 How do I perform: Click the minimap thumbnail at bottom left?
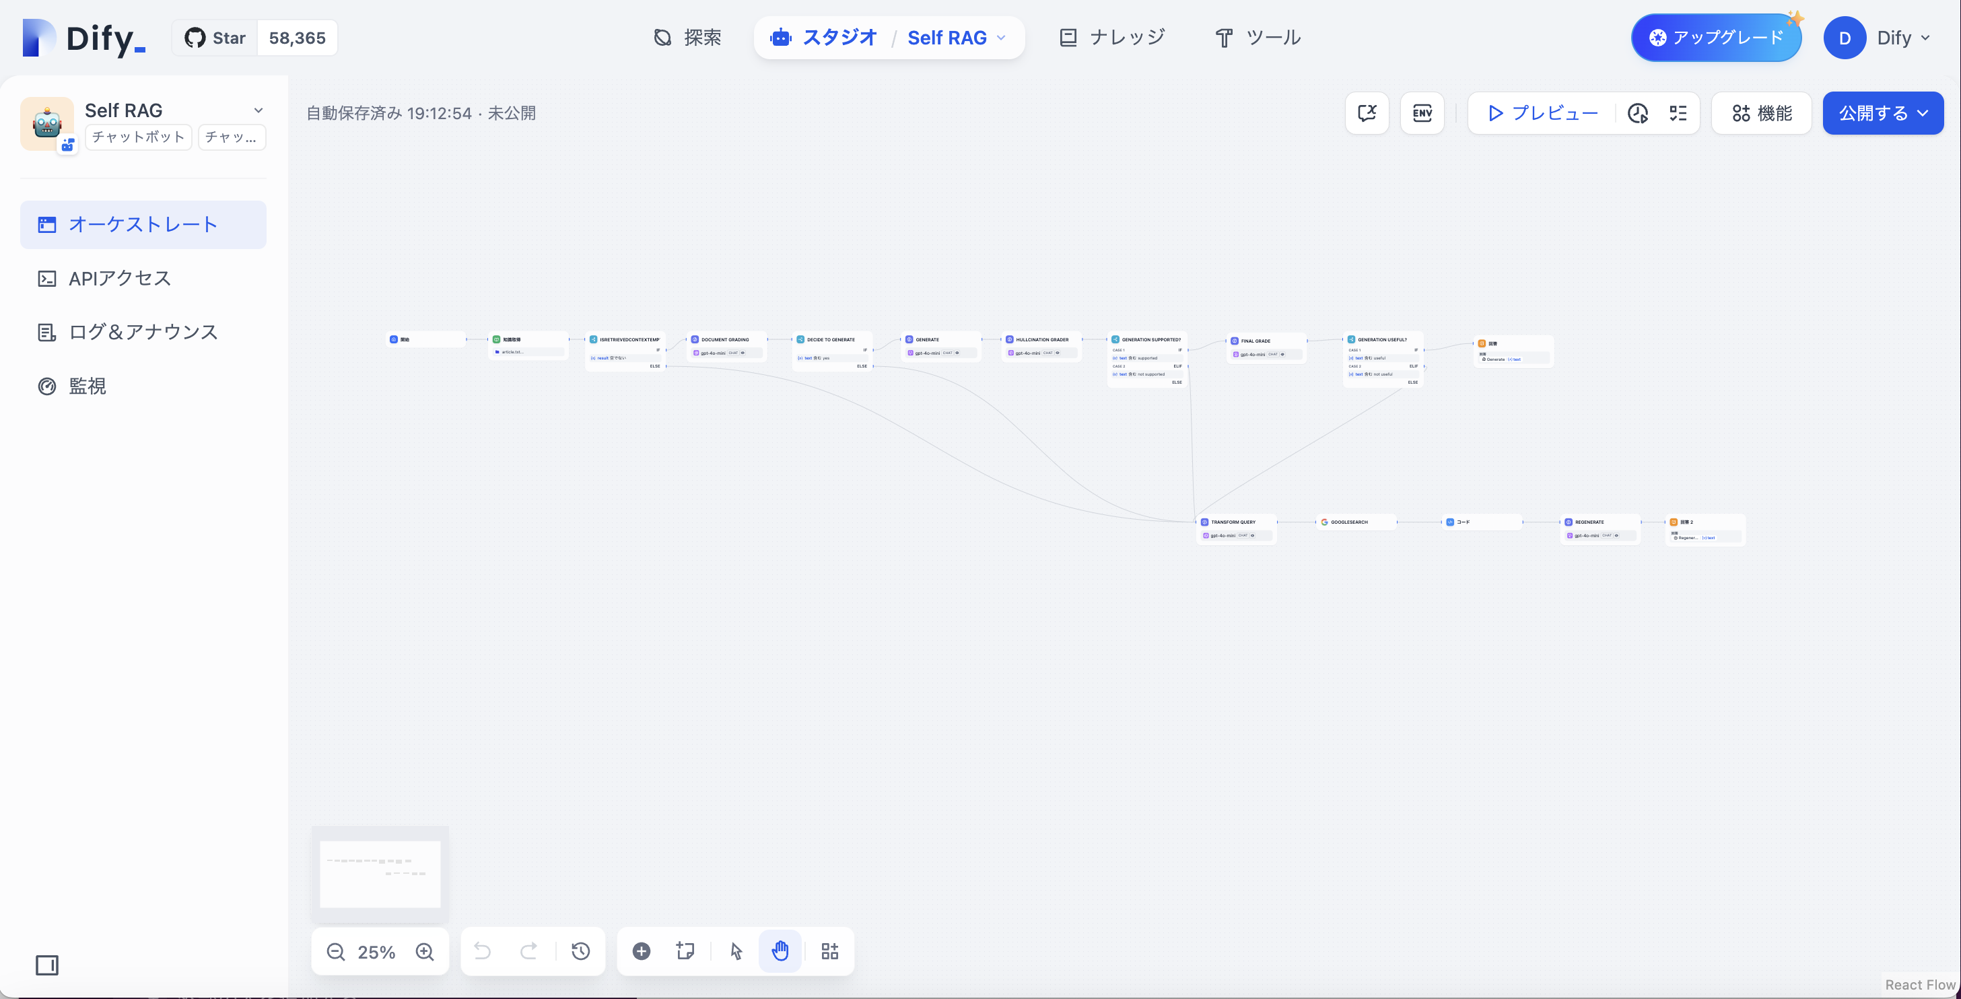[379, 874]
